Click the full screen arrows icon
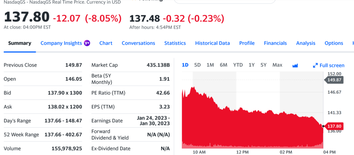The width and height of the screenshot is (354, 155). pyautogui.click(x=315, y=65)
